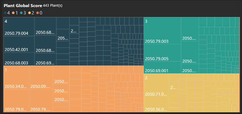Select dark tile labeled 2050.69...
The image size is (242, 114).
[45, 60]
